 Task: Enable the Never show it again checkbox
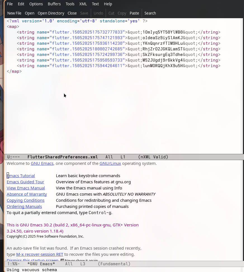click(62, 261)
